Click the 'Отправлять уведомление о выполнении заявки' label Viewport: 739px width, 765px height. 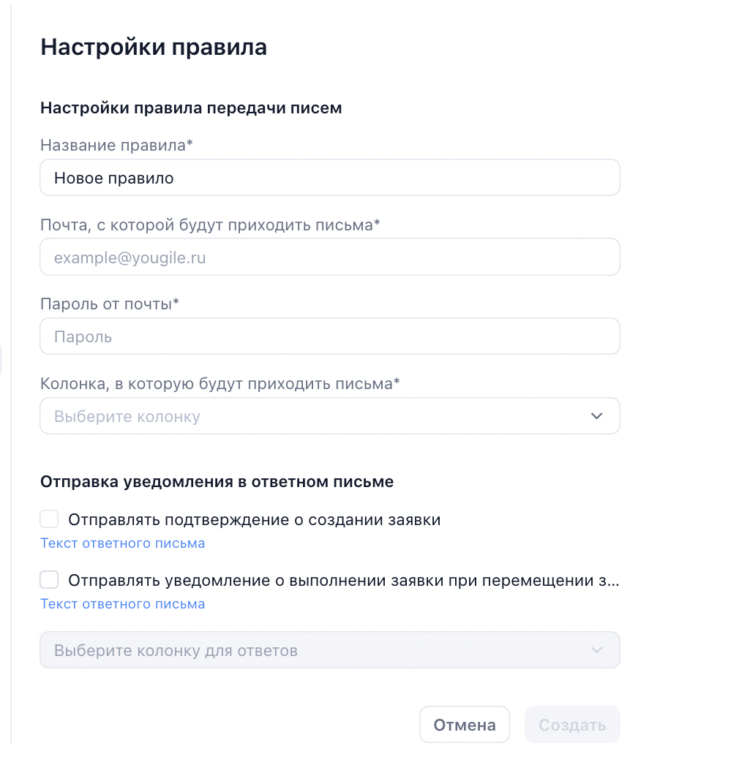pos(343,581)
